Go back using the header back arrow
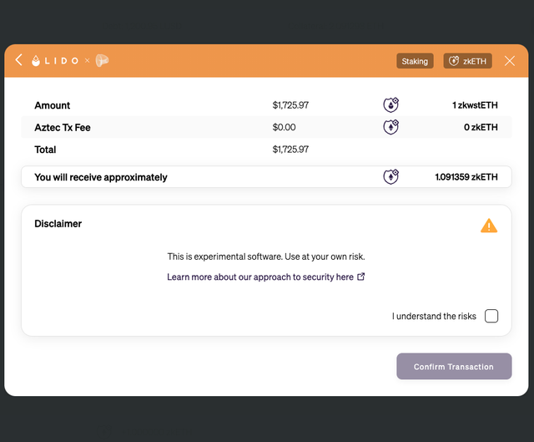 (19, 60)
